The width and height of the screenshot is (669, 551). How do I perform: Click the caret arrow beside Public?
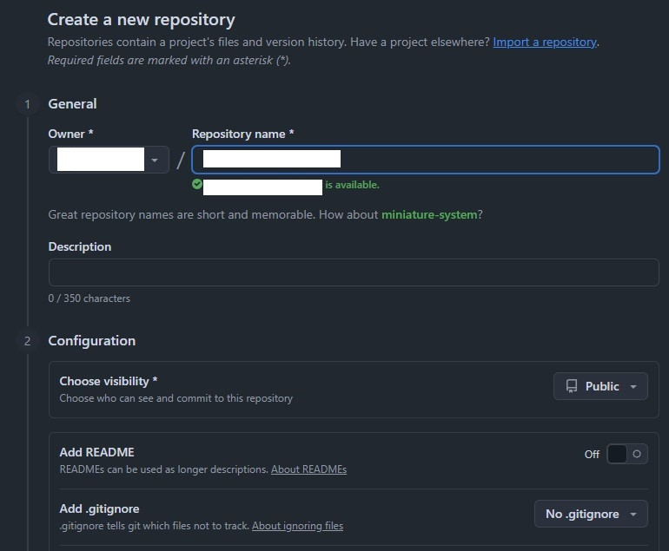coord(633,386)
